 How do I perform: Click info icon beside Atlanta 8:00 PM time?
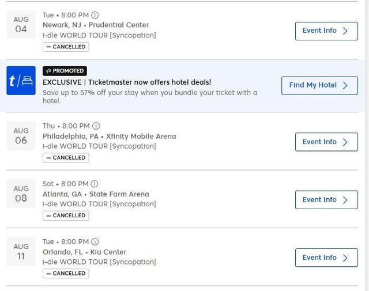tap(95, 184)
